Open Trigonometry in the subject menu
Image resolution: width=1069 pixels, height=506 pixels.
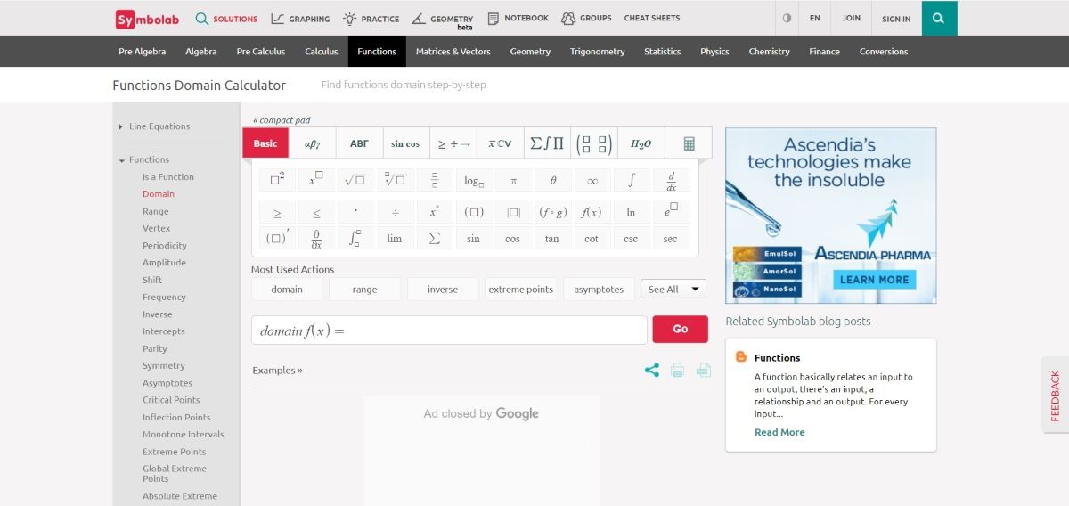pyautogui.click(x=598, y=52)
